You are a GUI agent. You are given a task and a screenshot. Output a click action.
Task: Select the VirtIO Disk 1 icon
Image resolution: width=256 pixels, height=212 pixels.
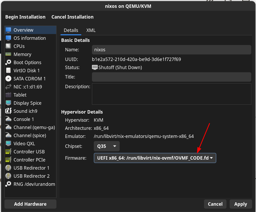8,70
